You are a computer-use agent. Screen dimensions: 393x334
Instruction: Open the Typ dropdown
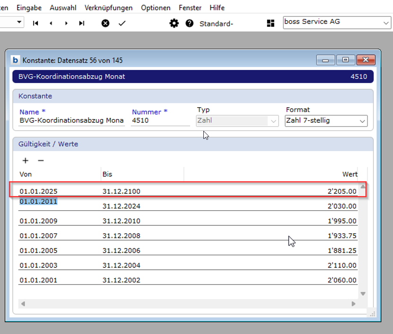click(273, 121)
